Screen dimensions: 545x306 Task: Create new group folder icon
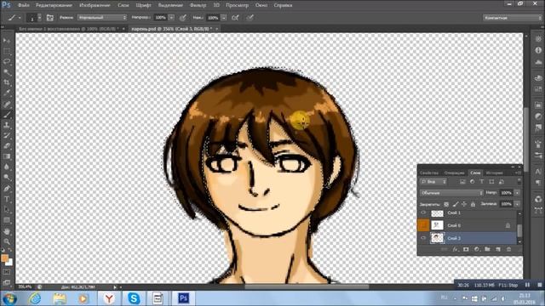click(487, 249)
